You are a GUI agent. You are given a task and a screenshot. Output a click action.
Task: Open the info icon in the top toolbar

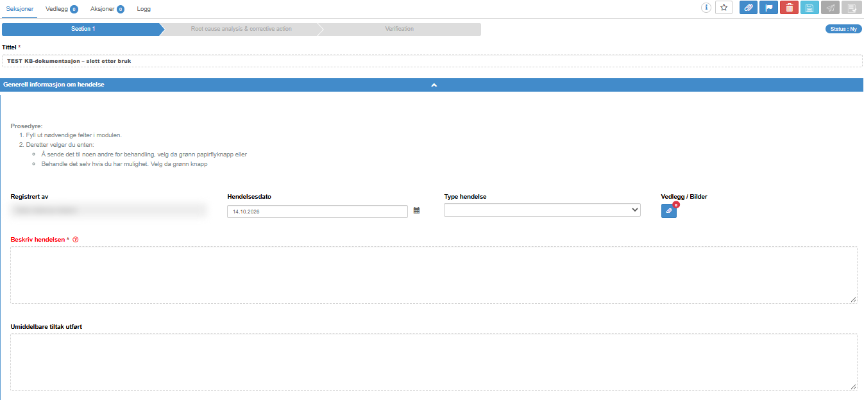click(706, 8)
